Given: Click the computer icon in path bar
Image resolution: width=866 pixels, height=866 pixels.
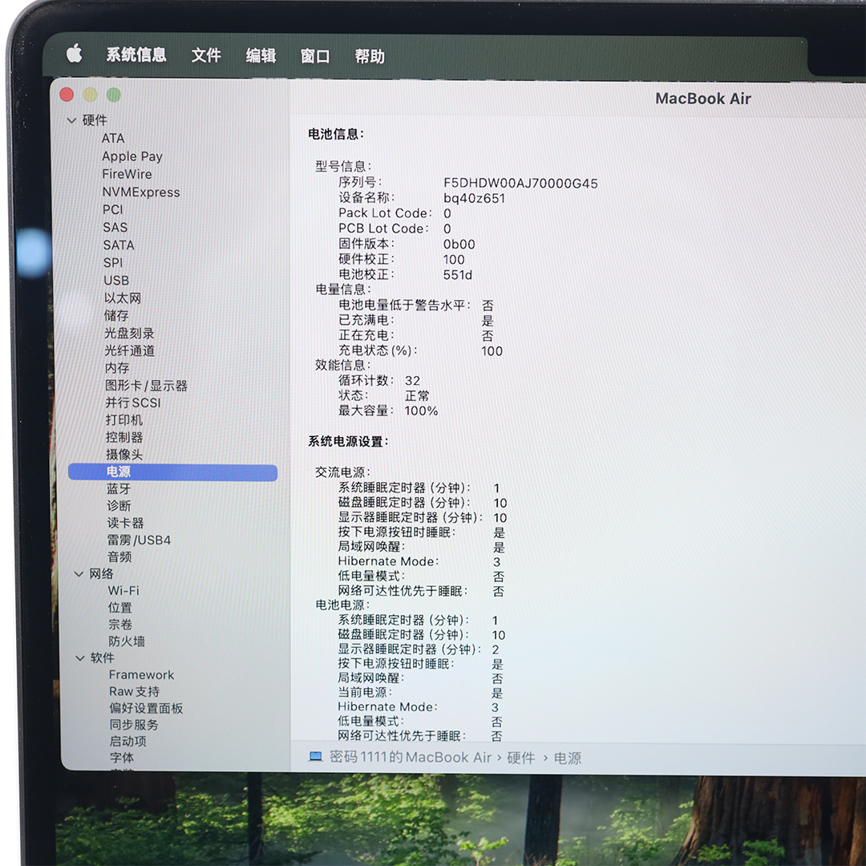Looking at the screenshot, I should 316,757.
